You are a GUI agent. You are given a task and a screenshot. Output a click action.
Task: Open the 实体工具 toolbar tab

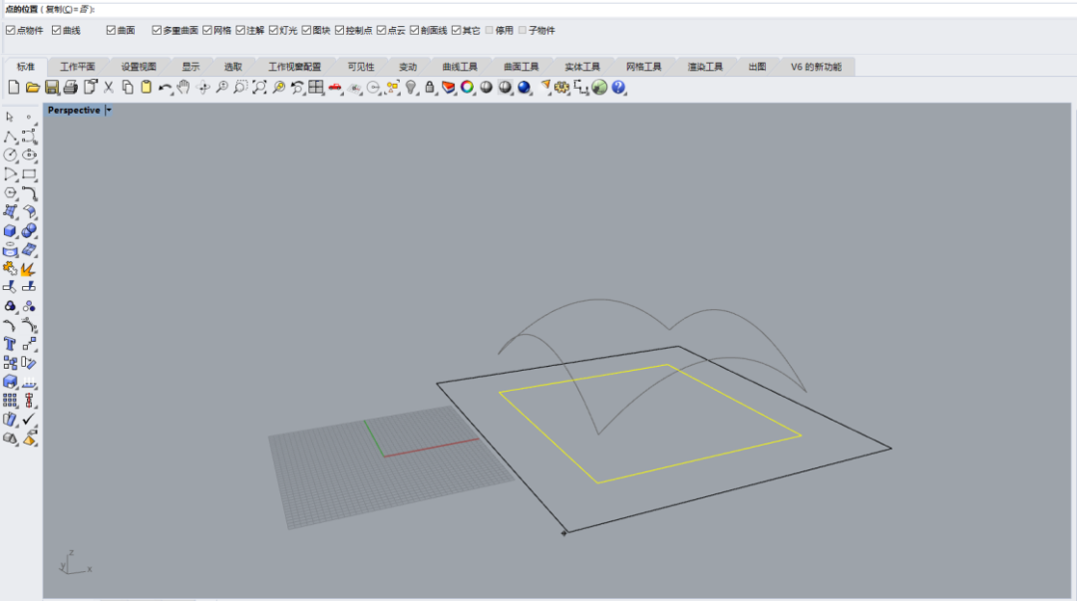click(582, 67)
